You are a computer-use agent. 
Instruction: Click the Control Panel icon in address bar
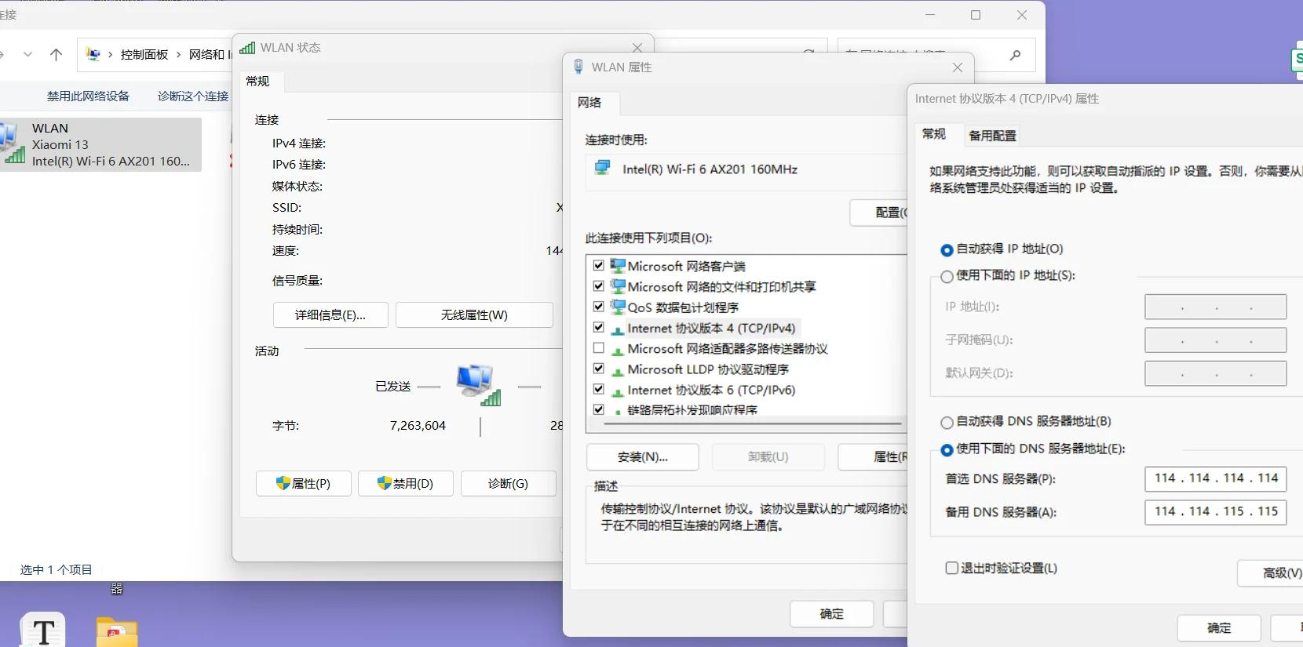93,55
